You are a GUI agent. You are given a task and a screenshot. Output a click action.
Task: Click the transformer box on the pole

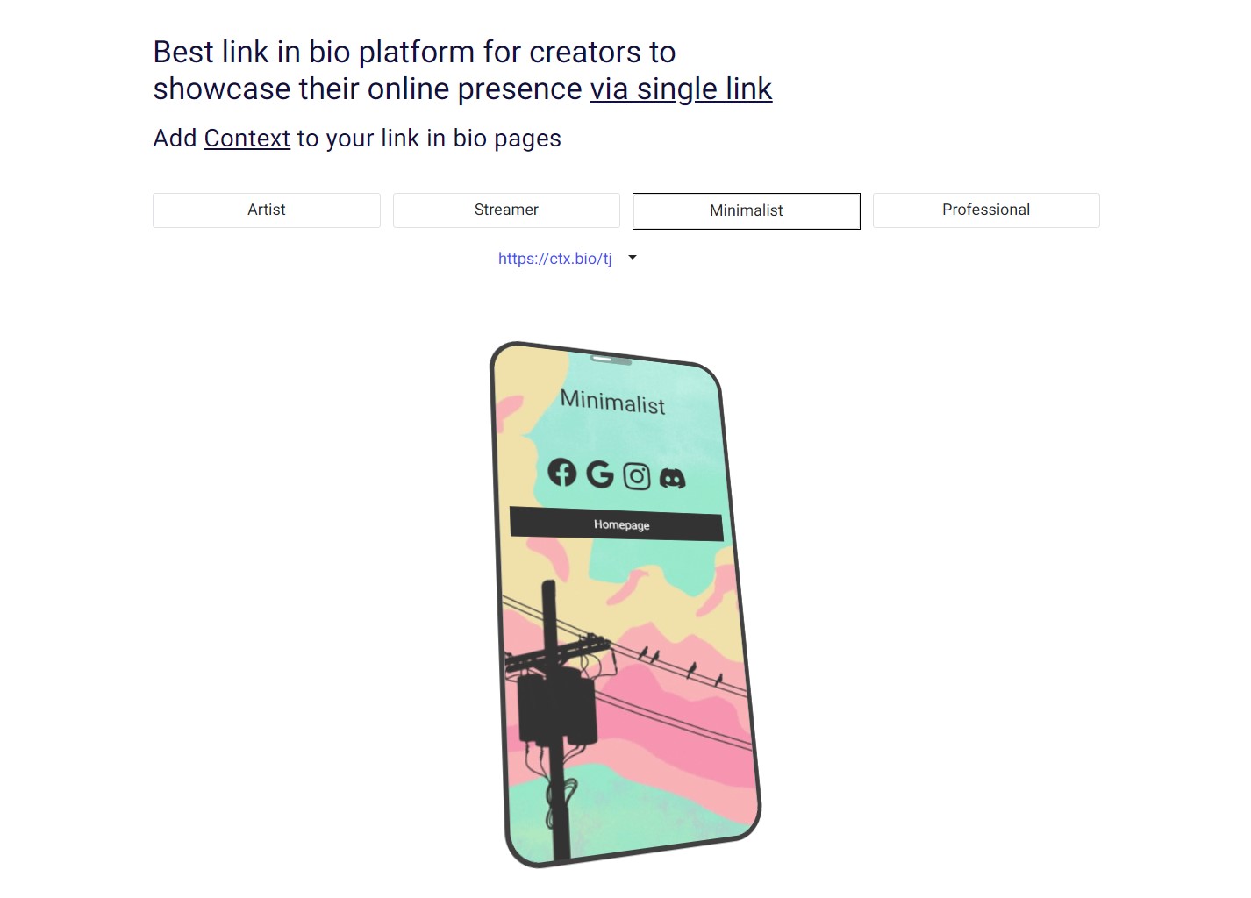tap(557, 706)
